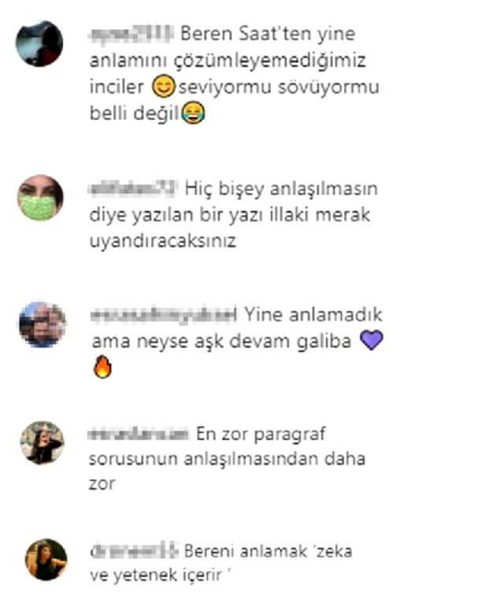
Task: Click the comment text 'uyandıracaksınız'
Action: click(x=162, y=242)
